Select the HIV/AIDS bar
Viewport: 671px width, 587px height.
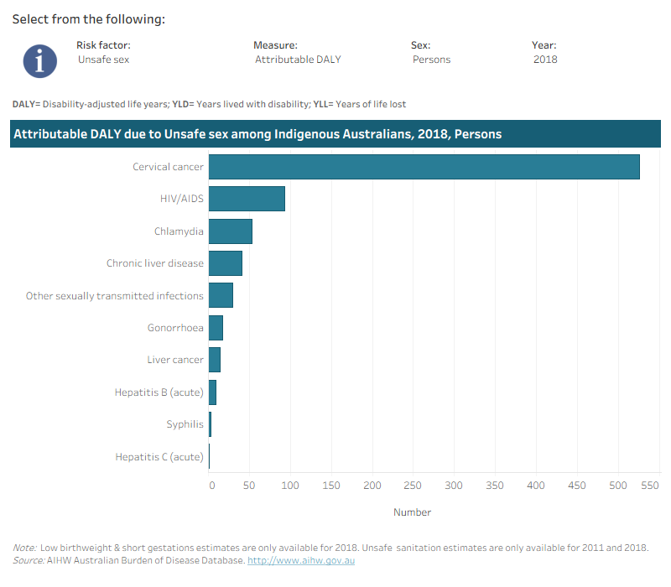[x=247, y=199]
